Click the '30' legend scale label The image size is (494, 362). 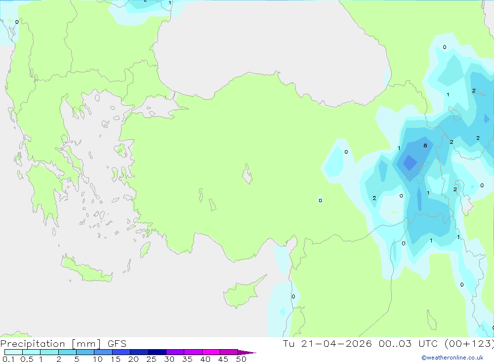coord(169,359)
